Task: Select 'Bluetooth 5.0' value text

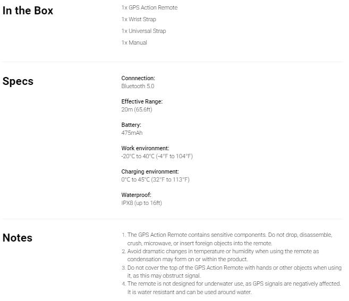Action: [x=138, y=86]
